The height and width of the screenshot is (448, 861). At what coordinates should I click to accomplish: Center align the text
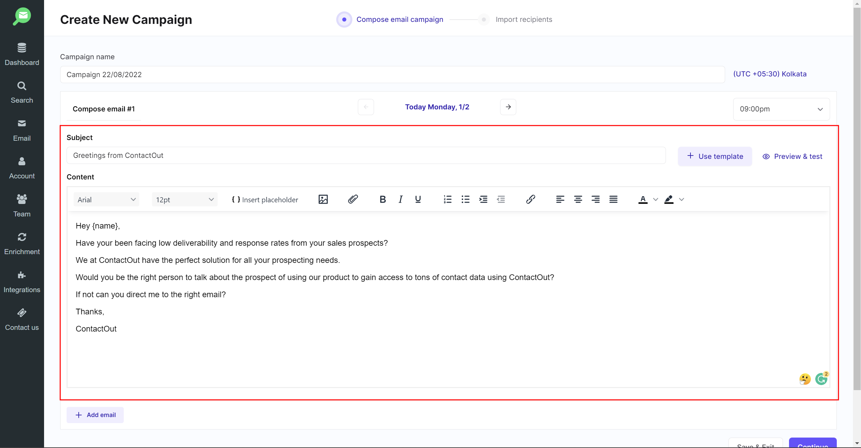[578, 200]
